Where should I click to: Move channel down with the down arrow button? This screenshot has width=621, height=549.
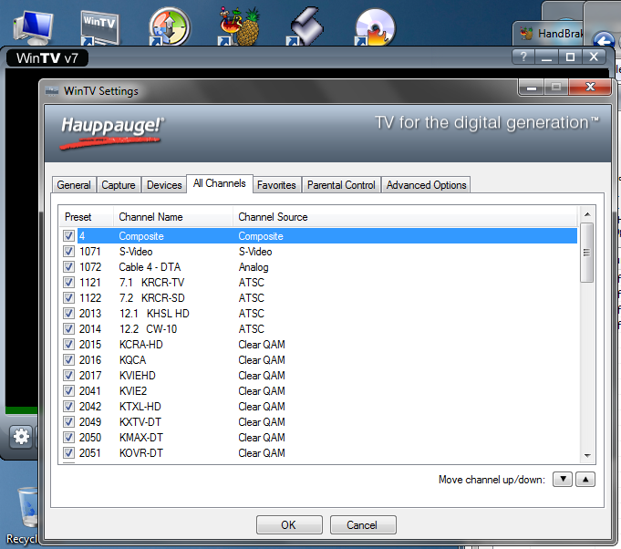tap(563, 480)
